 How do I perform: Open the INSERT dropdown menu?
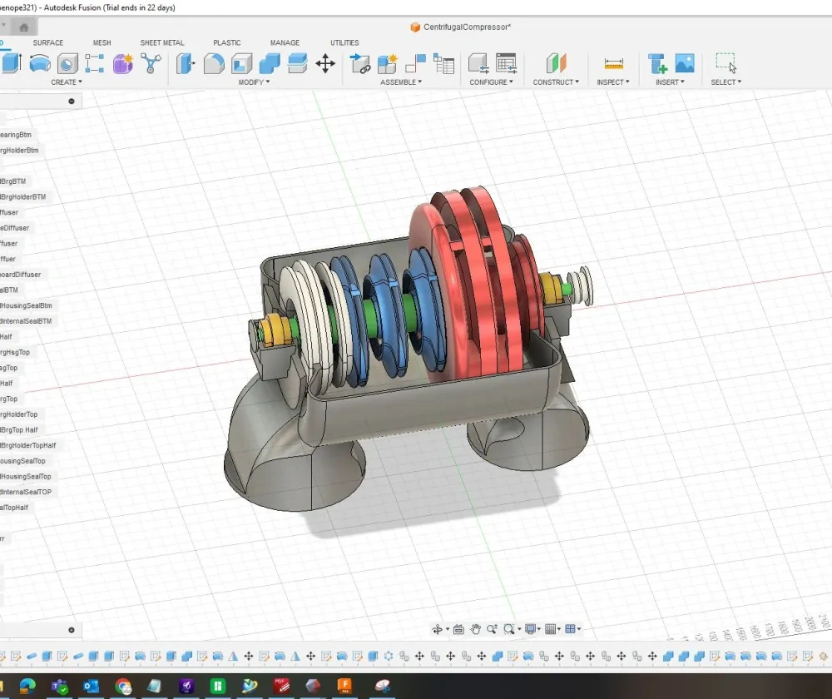[669, 82]
